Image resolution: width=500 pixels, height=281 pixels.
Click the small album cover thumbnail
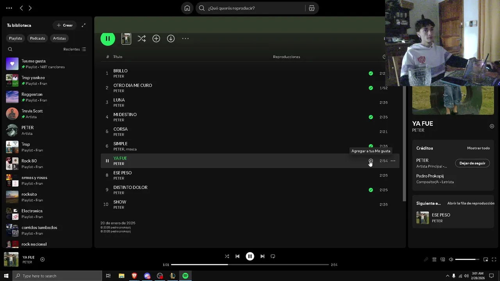[126, 39]
